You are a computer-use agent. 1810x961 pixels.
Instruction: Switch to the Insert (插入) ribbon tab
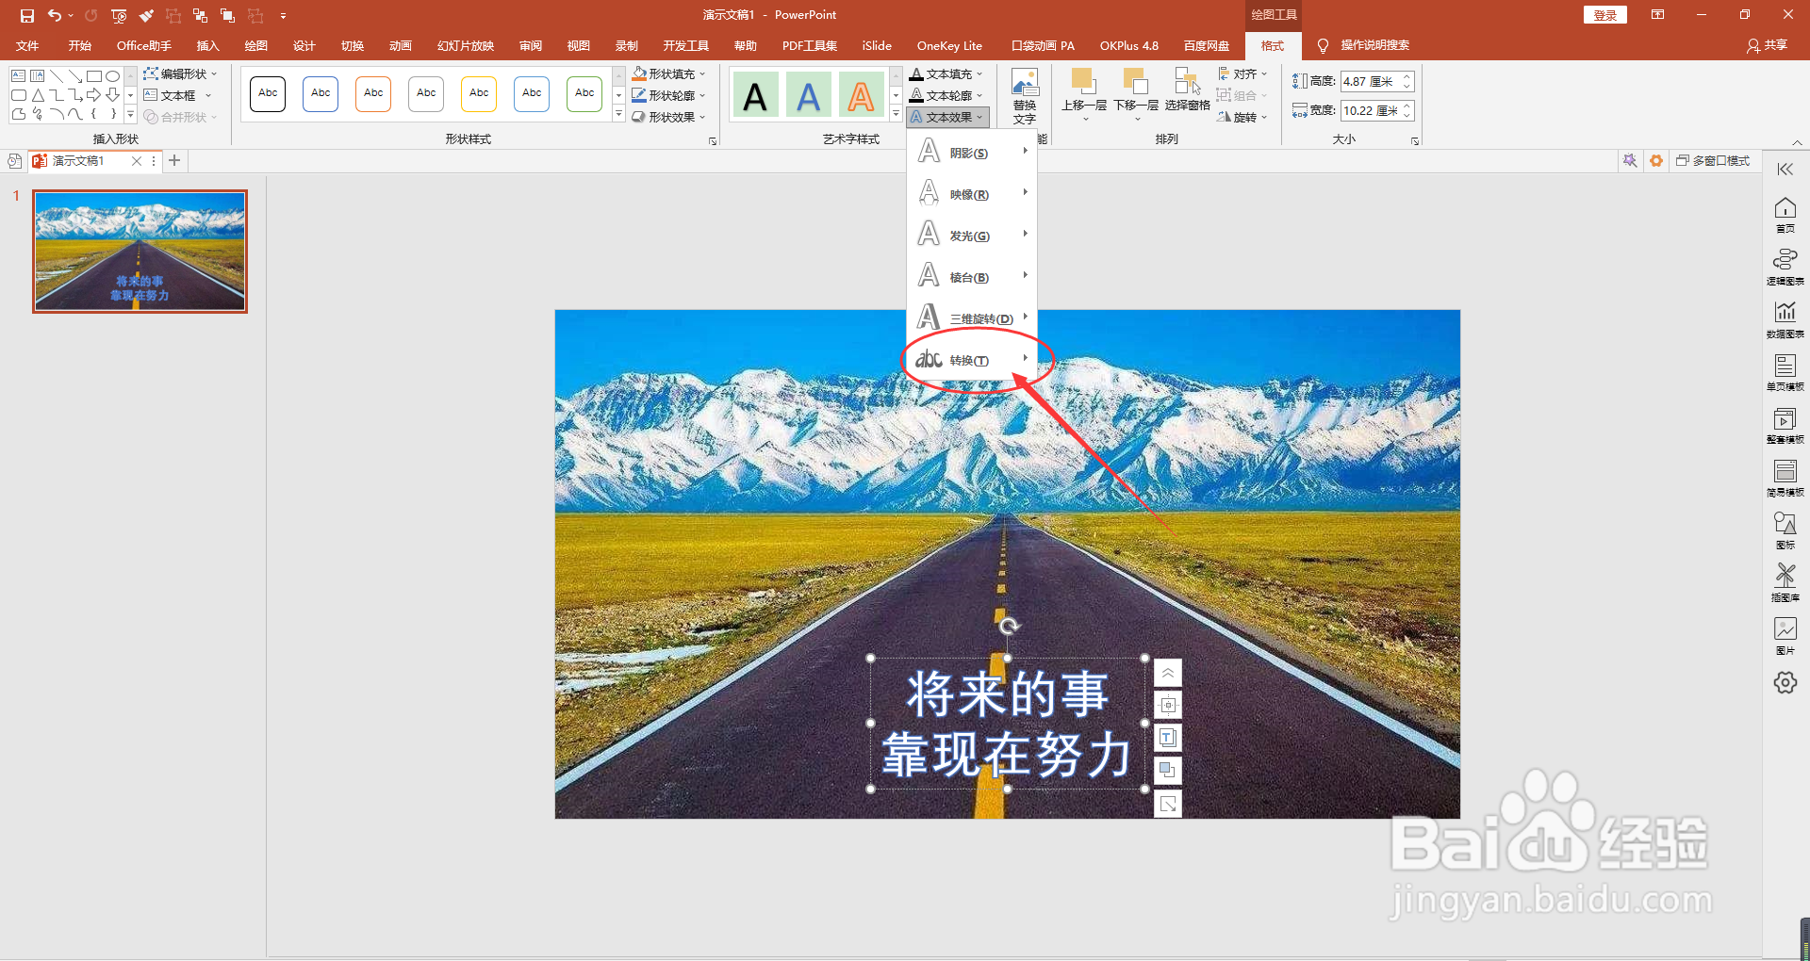[x=207, y=46]
